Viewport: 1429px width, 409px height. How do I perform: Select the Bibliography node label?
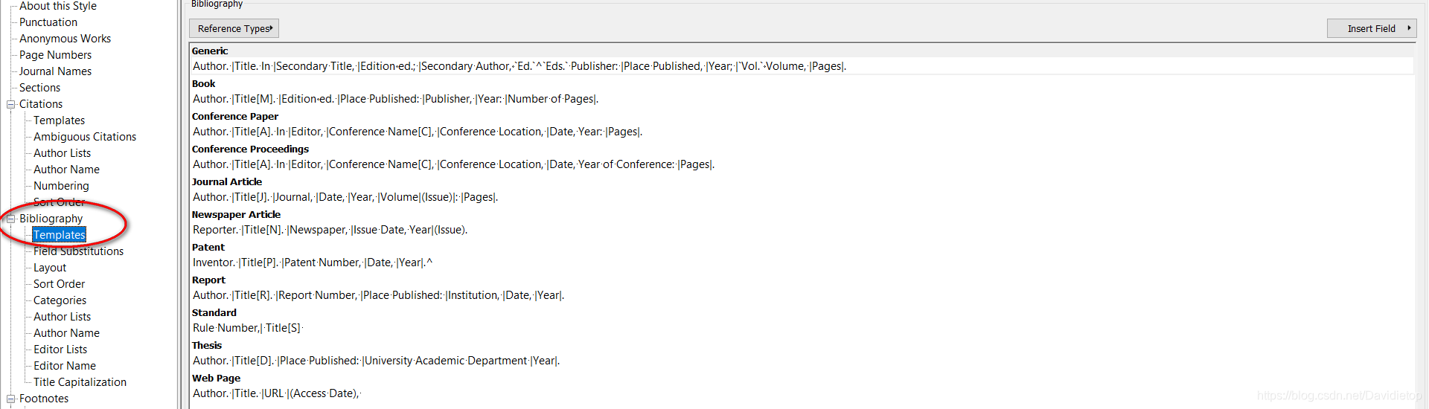point(51,219)
